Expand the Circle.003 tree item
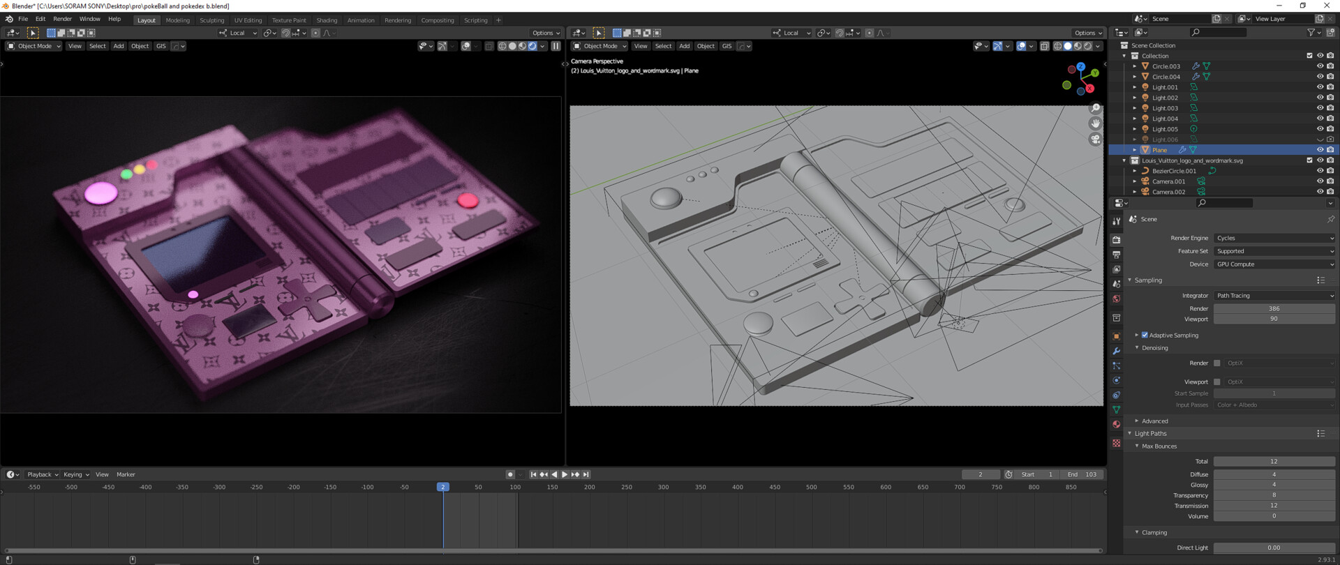This screenshot has width=1340, height=565. (x=1135, y=66)
